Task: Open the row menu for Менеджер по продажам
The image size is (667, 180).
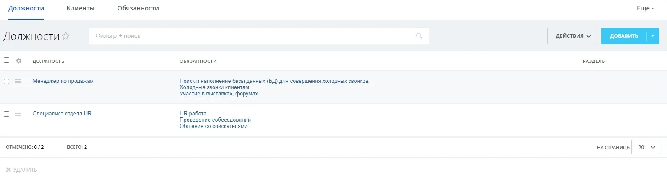Action: click(18, 81)
